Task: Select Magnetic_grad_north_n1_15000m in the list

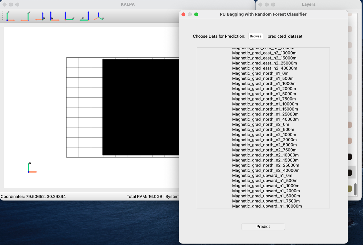Action: (266, 109)
